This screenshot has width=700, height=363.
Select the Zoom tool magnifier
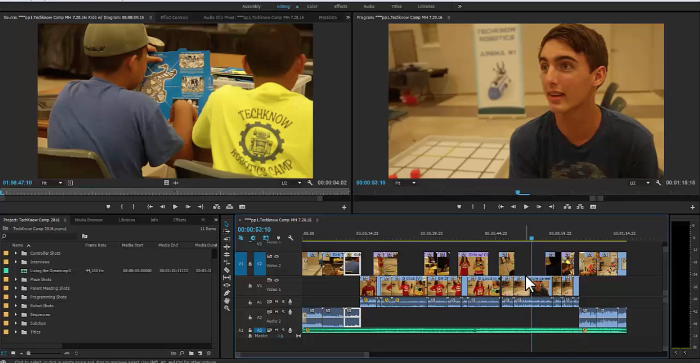click(x=226, y=308)
